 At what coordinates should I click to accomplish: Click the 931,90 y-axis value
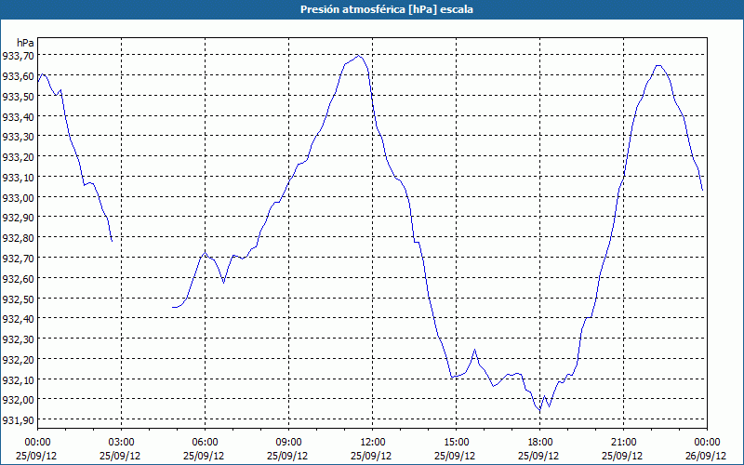[18, 420]
